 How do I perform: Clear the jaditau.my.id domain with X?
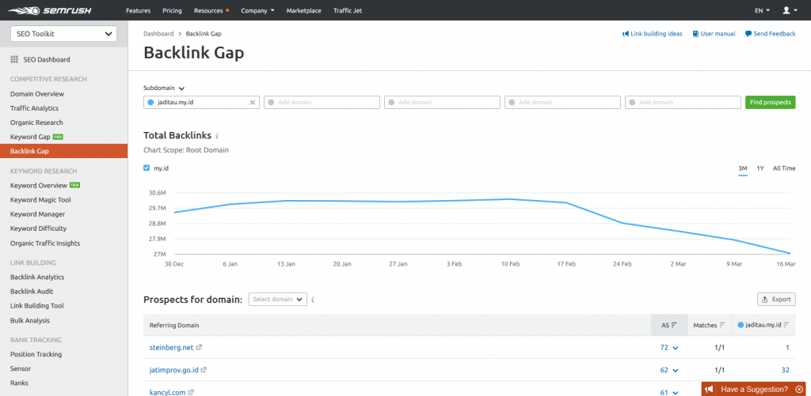coord(253,102)
